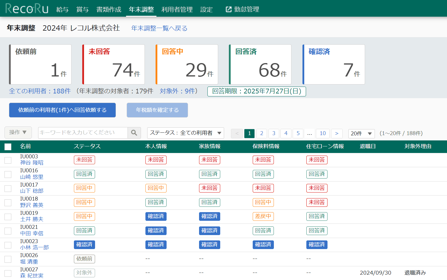Open the 書類作成 menu
The height and width of the screenshot is (280, 447).
pyautogui.click(x=109, y=10)
